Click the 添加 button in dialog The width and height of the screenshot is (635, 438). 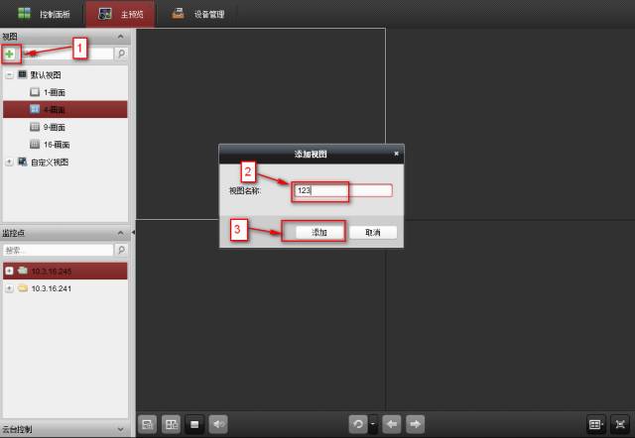tap(319, 232)
